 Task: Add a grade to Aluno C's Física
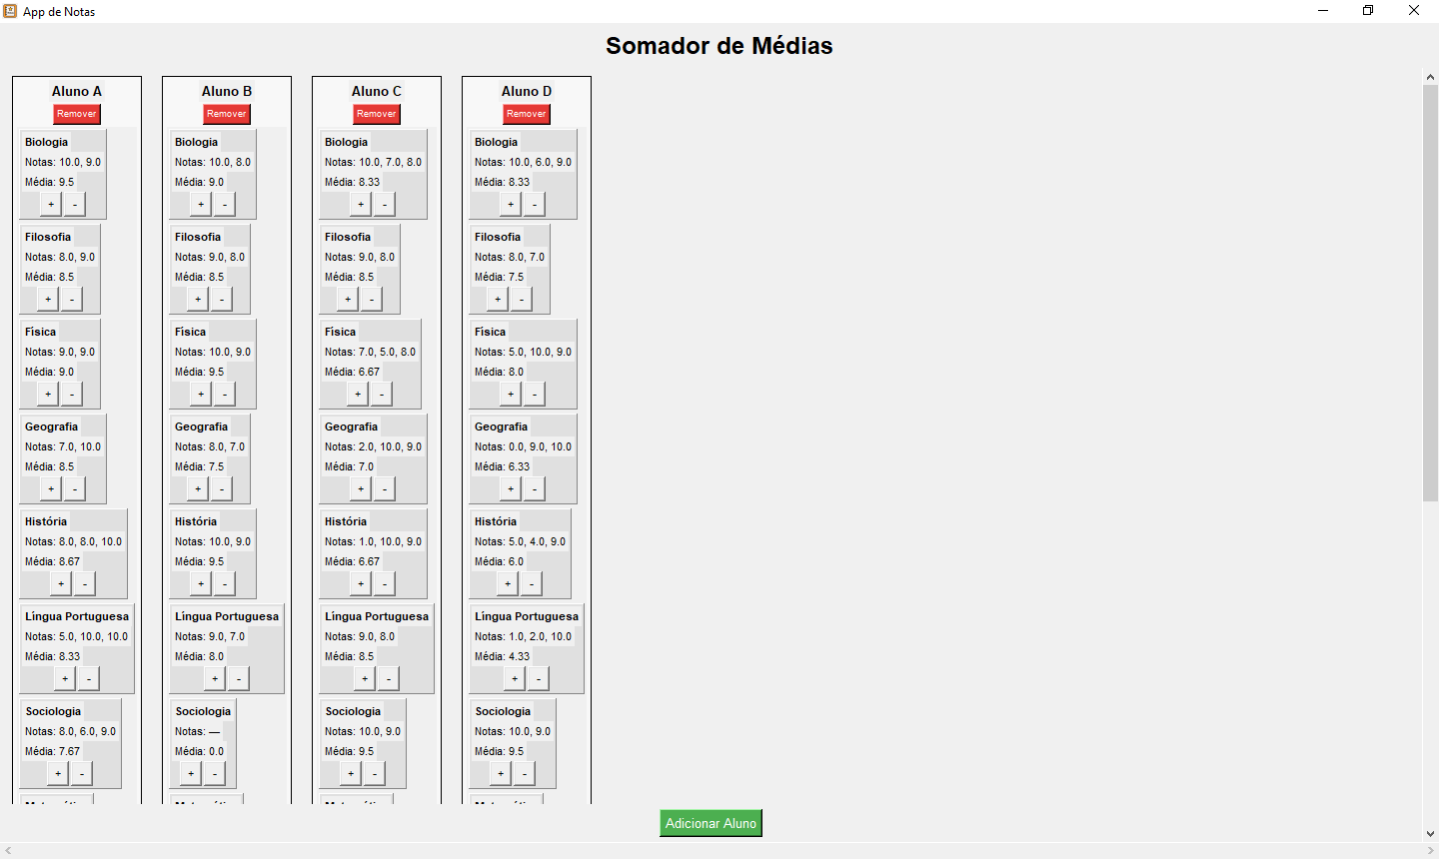358,395
